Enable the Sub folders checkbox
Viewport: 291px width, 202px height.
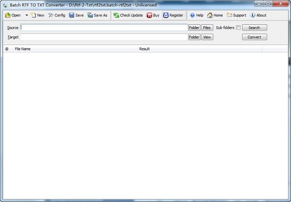tap(238, 28)
